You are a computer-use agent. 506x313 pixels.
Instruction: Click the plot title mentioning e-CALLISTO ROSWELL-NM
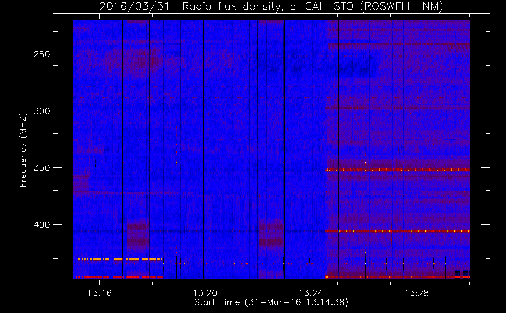[271, 6]
